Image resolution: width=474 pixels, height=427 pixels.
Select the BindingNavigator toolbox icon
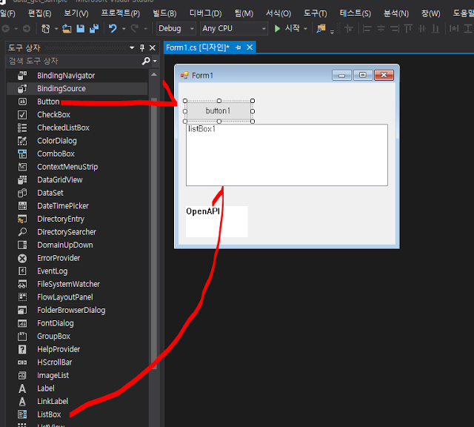click(x=22, y=76)
